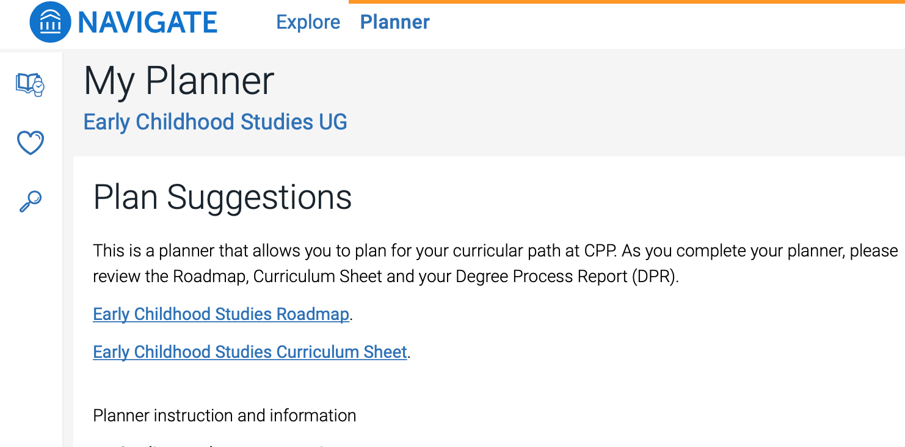Open favorites via the heart icon

30,144
